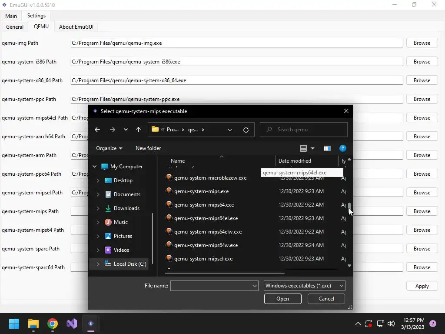445x334 pixels.
Task: Expand address bar path history
Action: point(230,130)
